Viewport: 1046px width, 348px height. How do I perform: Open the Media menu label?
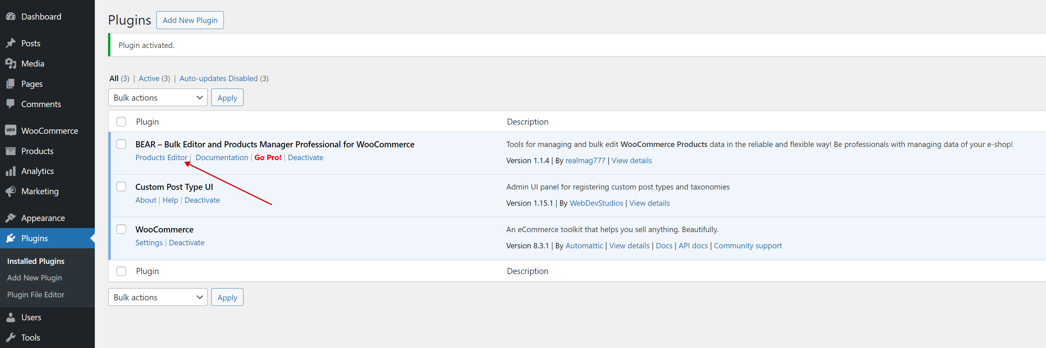(x=33, y=64)
